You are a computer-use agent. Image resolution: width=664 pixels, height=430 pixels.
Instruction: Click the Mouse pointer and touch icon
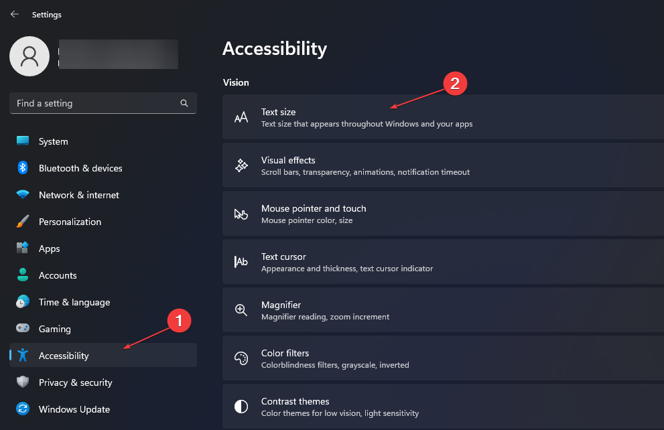click(241, 214)
